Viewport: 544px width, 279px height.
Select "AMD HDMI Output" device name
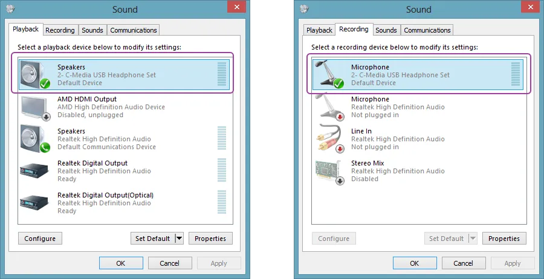(x=87, y=99)
